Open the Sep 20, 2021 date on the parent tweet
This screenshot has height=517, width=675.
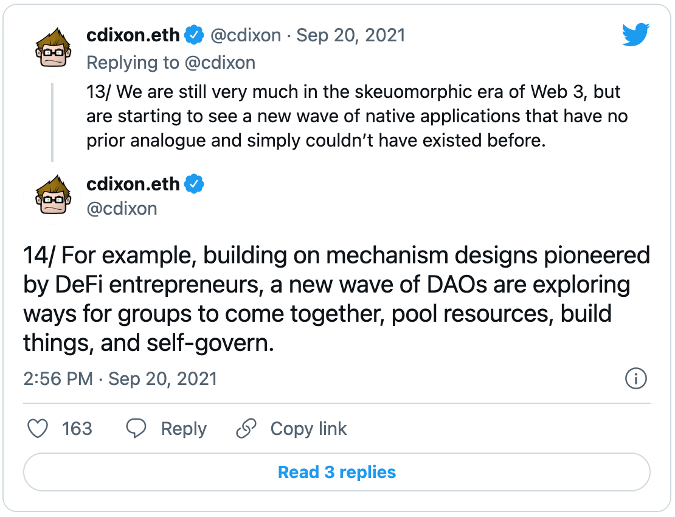[x=351, y=35]
